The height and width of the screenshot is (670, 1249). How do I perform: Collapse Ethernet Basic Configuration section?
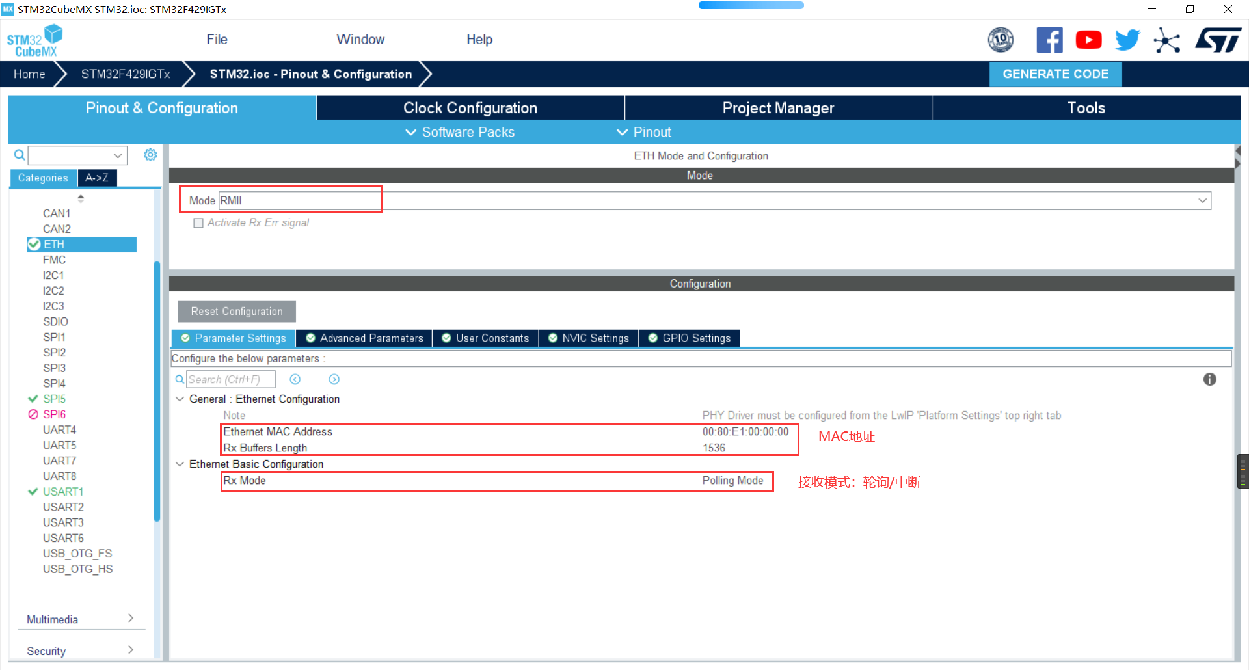tap(180, 464)
